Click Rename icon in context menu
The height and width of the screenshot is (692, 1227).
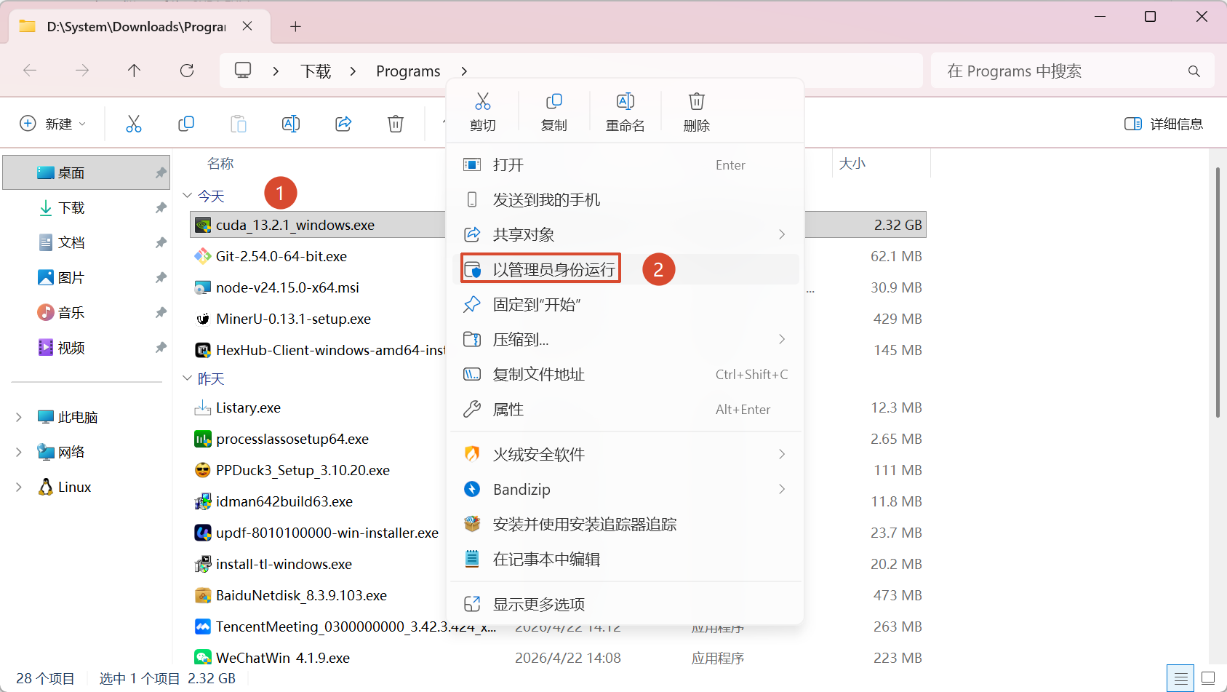click(x=625, y=111)
